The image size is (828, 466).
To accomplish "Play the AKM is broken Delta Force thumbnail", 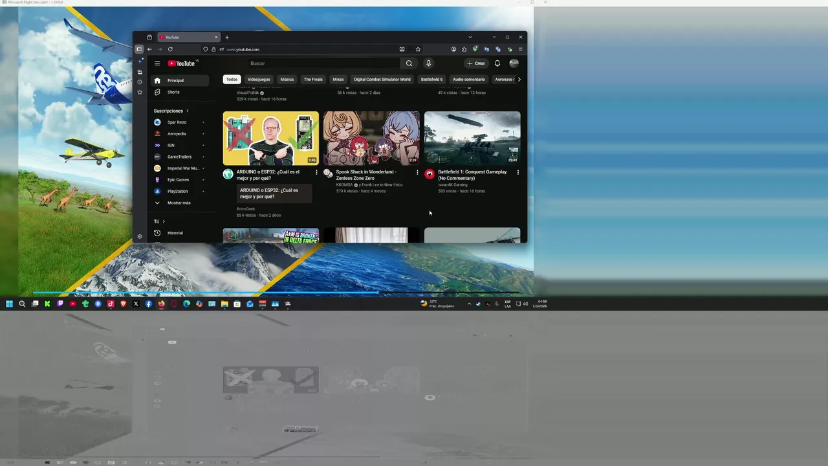I will (x=271, y=236).
